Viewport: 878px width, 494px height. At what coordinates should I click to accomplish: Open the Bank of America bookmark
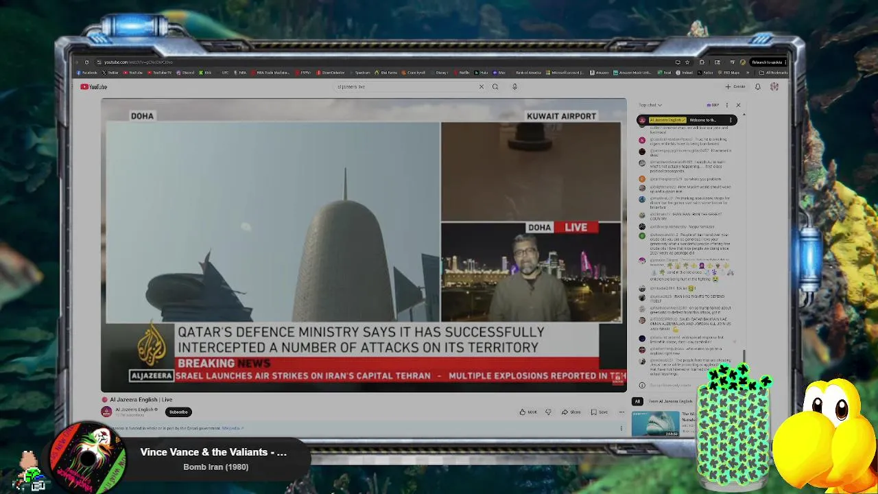(x=527, y=73)
